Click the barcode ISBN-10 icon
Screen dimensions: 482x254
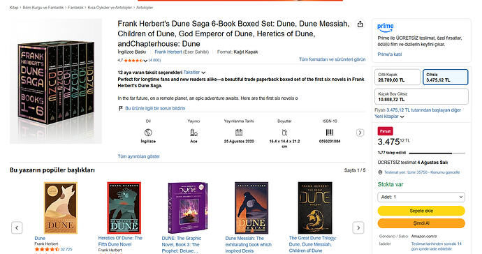pyautogui.click(x=330, y=133)
